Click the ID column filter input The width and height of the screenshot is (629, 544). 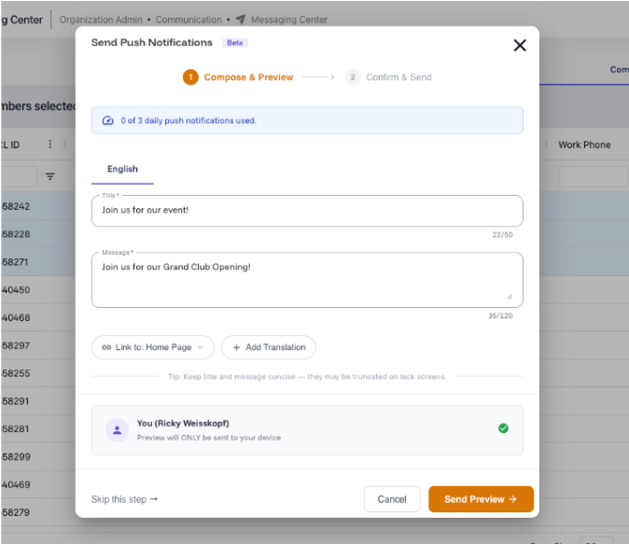(x=19, y=176)
